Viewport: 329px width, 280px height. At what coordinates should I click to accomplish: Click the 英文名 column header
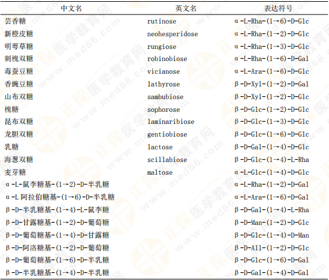[x=186, y=8]
